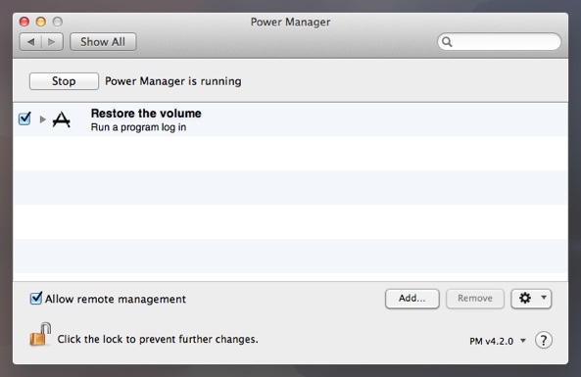Click the 'Run a program log in' description

(x=138, y=127)
